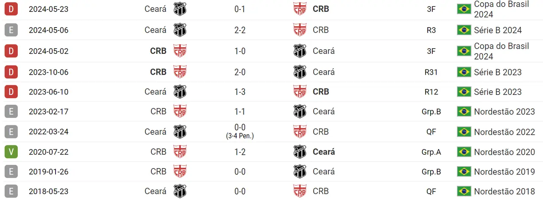Select the 2-2 score on 2024-05-06
Image resolution: width=543 pixels, height=200 pixels.
click(x=240, y=30)
